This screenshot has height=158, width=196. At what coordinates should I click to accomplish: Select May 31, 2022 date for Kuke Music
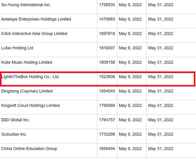pos(160,62)
